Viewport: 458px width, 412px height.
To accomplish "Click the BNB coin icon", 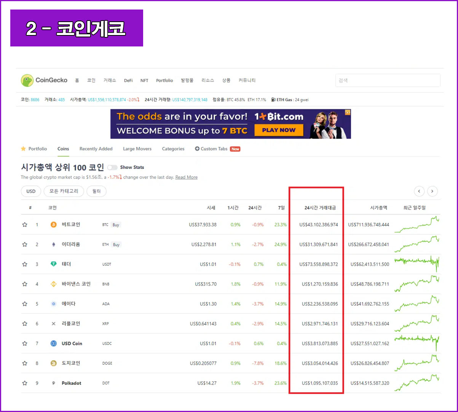I will click(x=54, y=284).
